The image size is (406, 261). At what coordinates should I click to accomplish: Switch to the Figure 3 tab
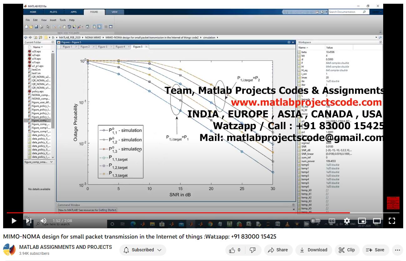102,47
